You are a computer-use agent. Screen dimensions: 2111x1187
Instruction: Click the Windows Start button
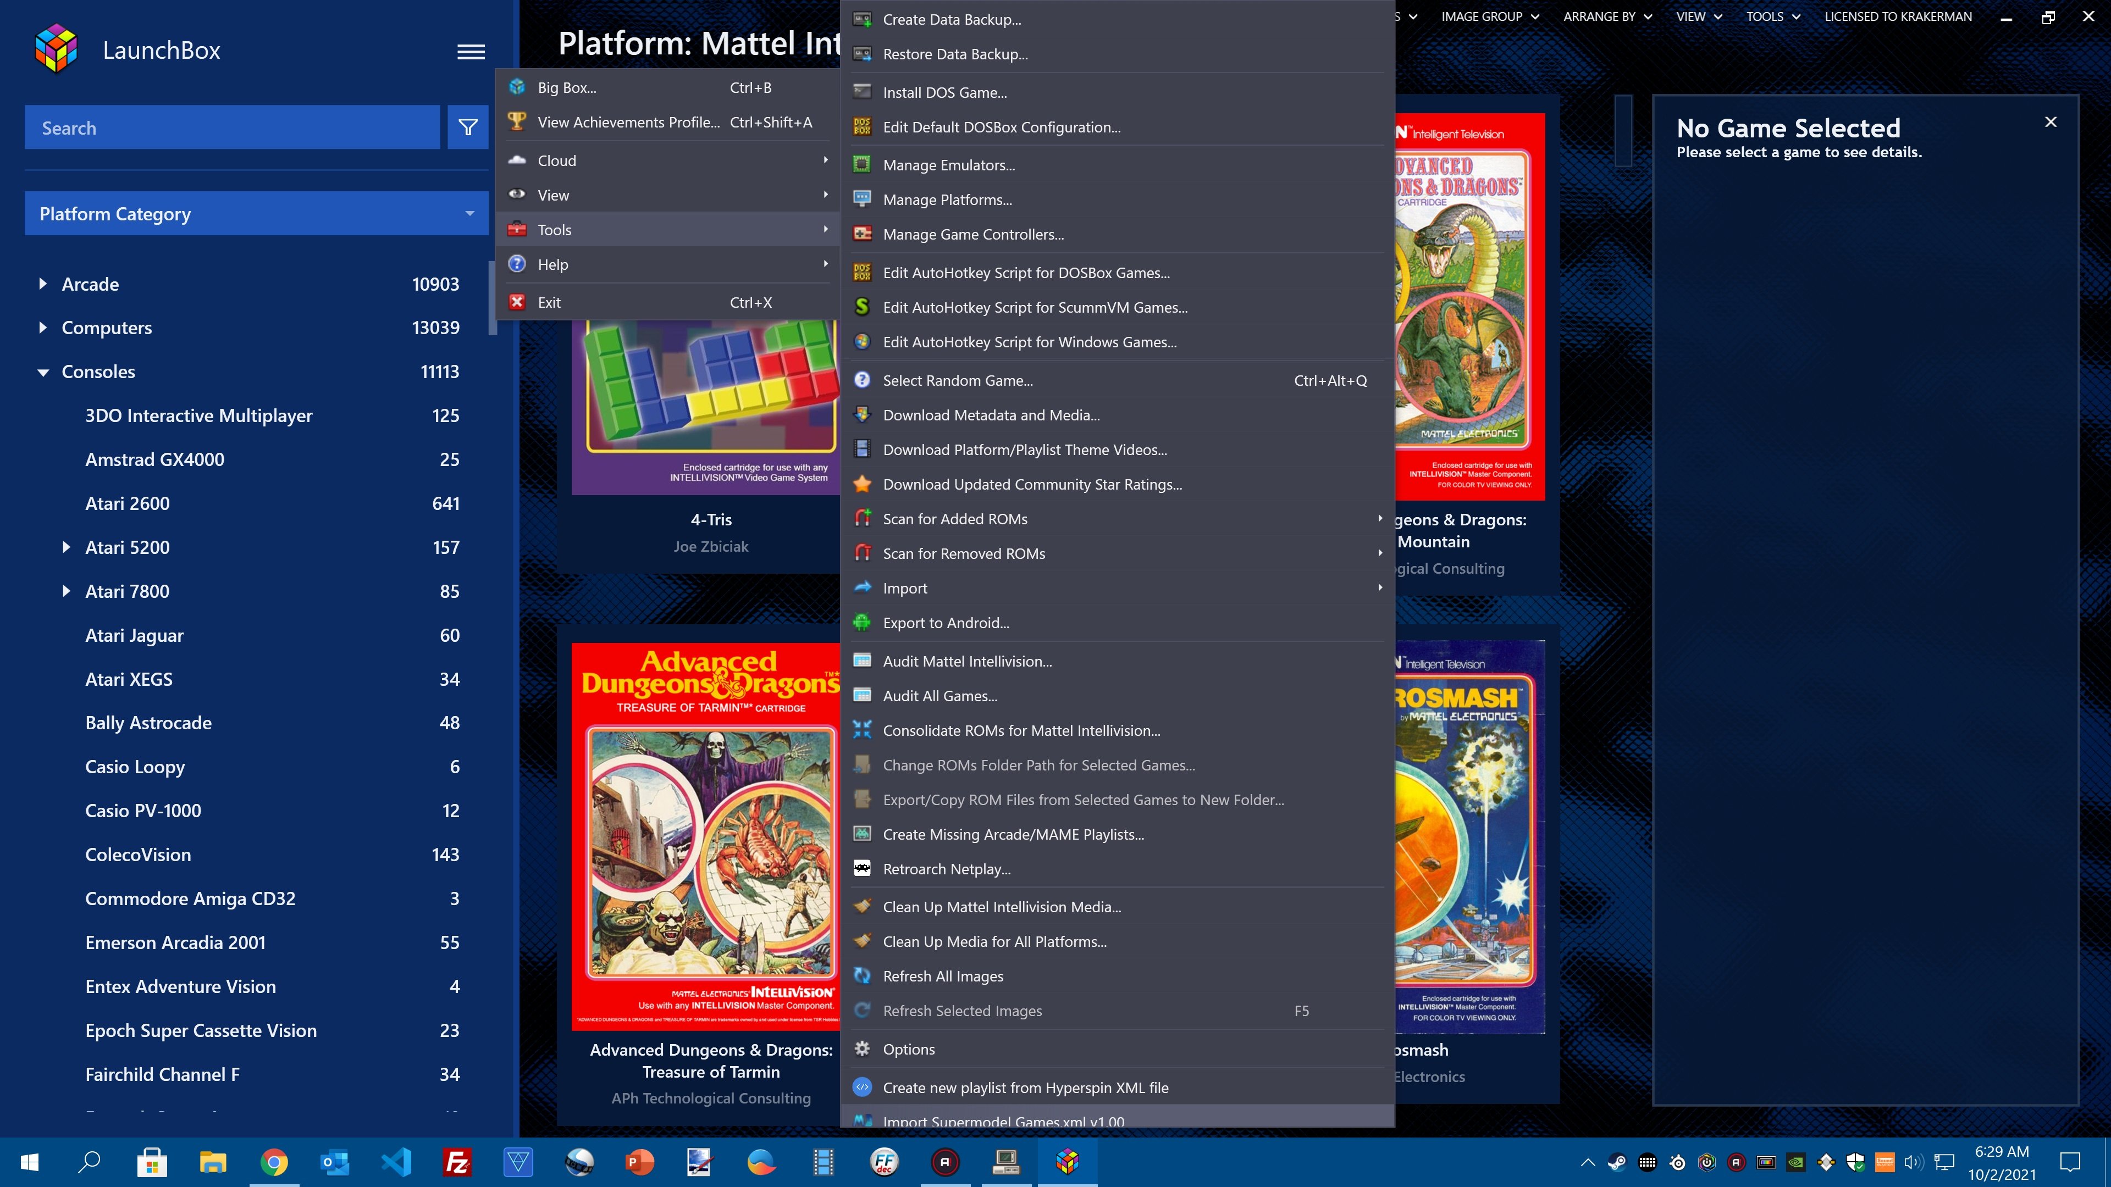(x=30, y=1162)
